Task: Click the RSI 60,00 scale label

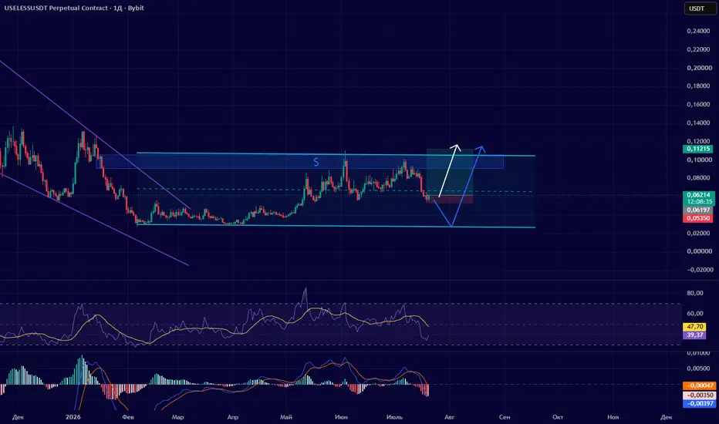Action: point(695,314)
